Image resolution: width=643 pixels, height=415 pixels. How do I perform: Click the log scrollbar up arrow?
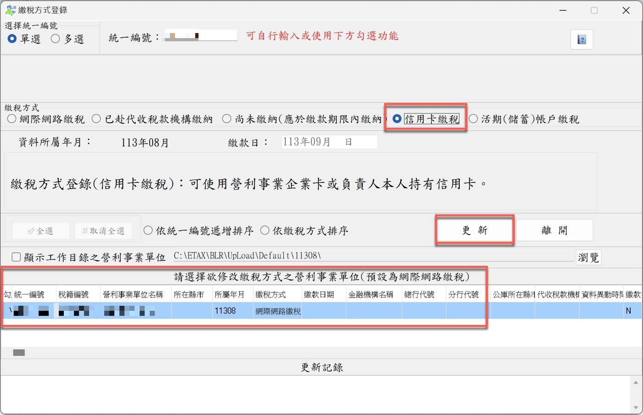coord(636,382)
